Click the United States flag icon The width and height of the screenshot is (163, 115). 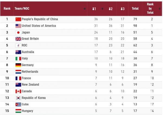click(x=18, y=26)
